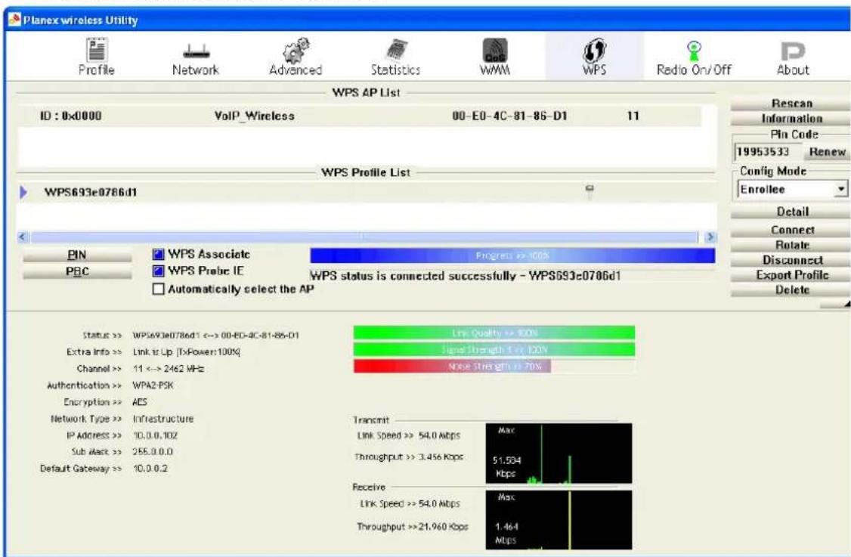
Task: Start WPS with the PBC button
Action: coord(77,272)
